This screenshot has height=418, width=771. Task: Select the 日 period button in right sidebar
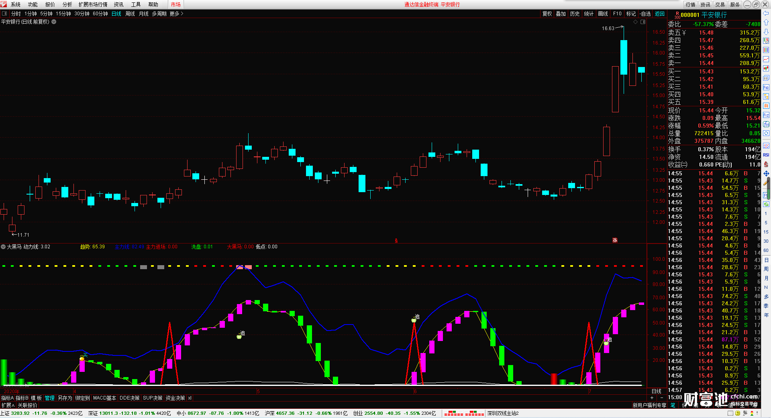[766, 260]
